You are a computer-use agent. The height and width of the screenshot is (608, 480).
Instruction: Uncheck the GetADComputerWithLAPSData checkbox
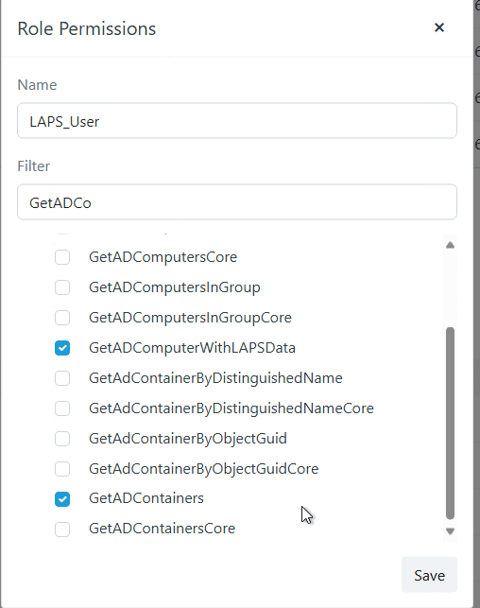(x=62, y=348)
